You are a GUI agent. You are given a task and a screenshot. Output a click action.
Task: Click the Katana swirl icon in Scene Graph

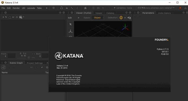pos(3,67)
